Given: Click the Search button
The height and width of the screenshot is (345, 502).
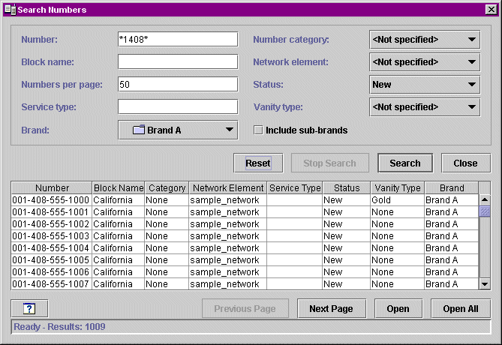Looking at the screenshot, I should 405,163.
